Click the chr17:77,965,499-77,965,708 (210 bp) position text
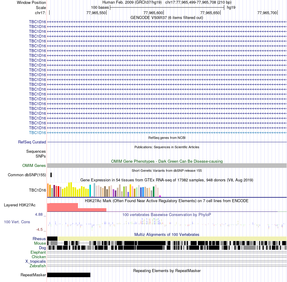Image resolution: width=287 pixels, height=282 pixels. click(198, 2)
